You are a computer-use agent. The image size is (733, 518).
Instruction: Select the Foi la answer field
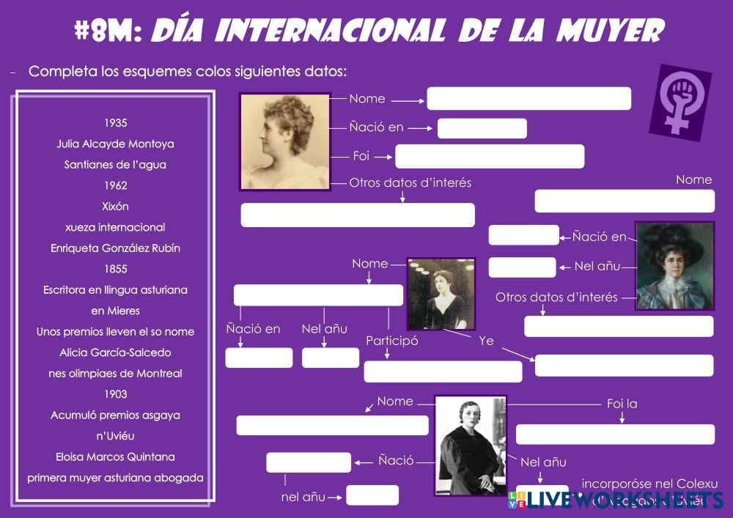pos(615,434)
